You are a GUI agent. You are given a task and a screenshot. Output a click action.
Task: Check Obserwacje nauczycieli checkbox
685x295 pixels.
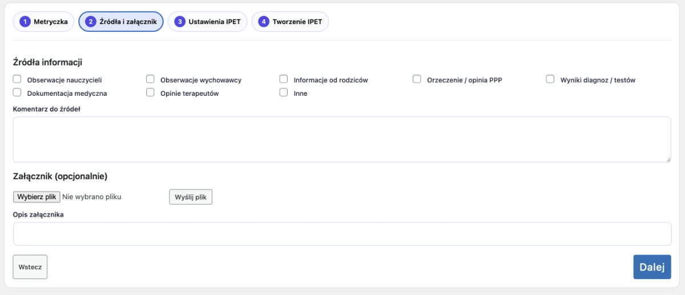17,79
